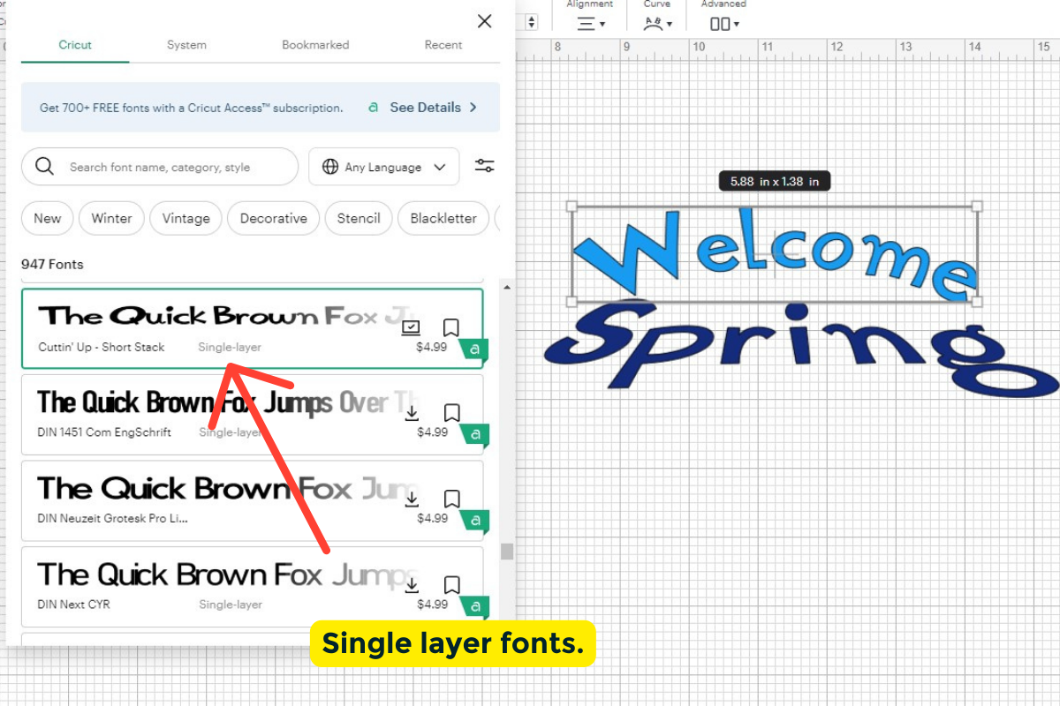This screenshot has height=706, width=1060.
Task: Select Cuttin' Up - Short Stack font
Action: [x=252, y=328]
